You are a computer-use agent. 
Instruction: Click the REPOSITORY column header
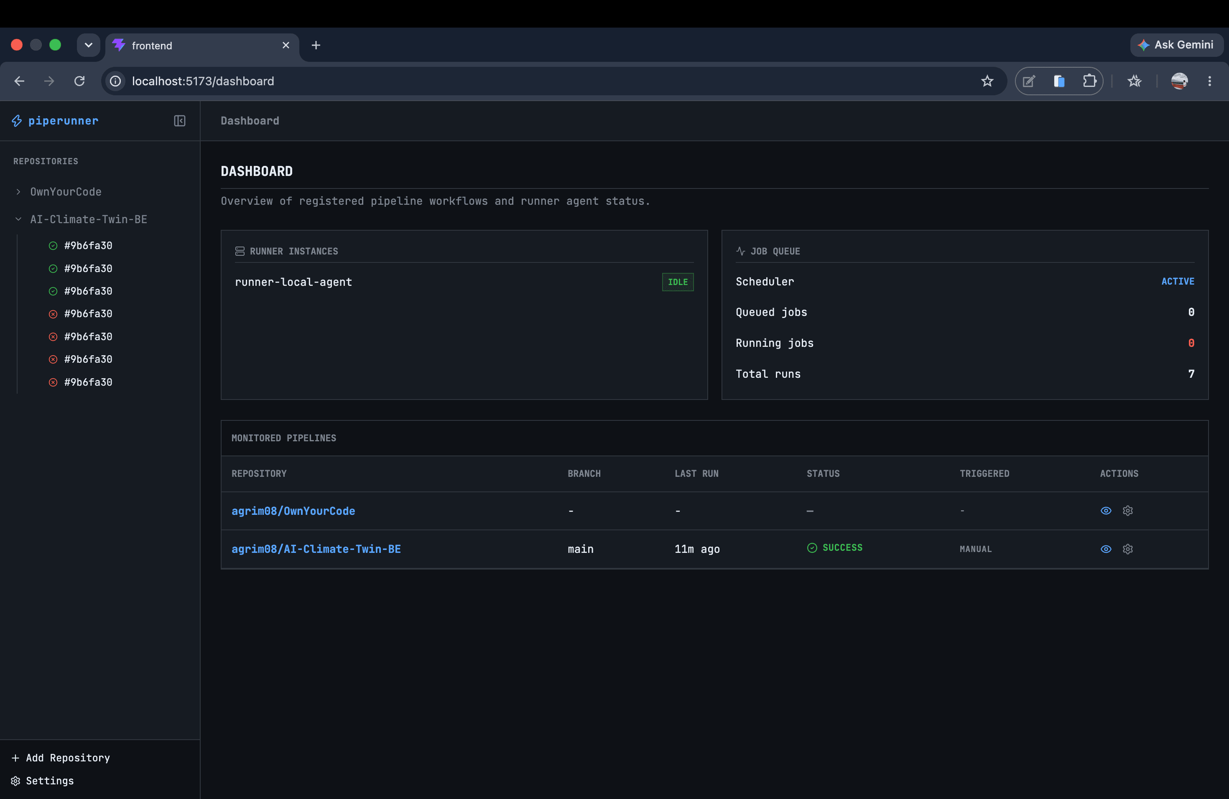point(259,473)
